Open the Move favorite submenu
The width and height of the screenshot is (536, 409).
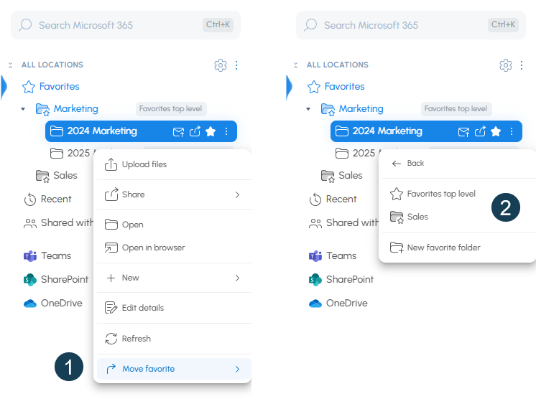[174, 369]
